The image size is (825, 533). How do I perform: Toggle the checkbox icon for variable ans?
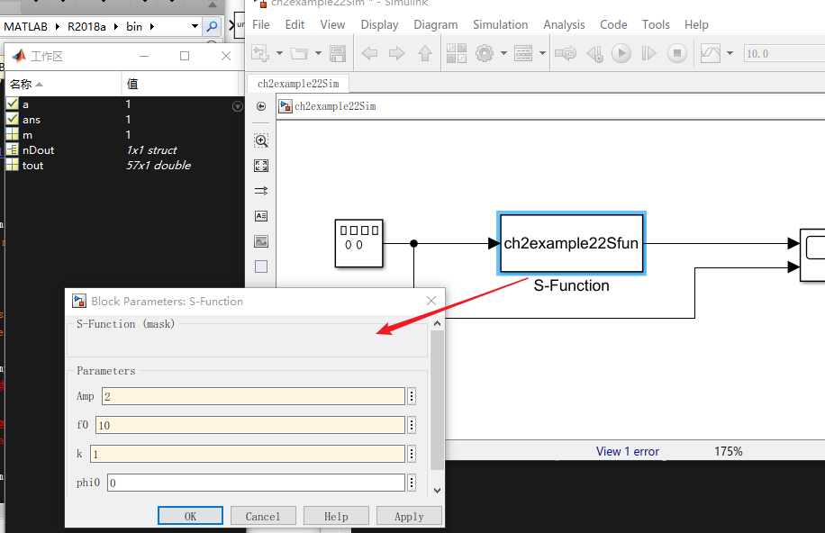click(12, 119)
